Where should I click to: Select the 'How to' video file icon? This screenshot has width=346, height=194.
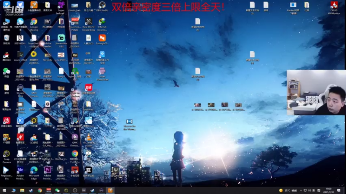coord(129,125)
